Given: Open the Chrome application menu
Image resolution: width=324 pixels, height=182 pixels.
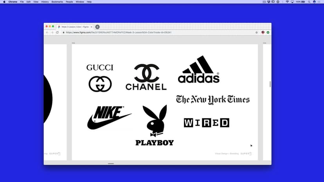Looking at the screenshot, I should (x=13, y=2).
